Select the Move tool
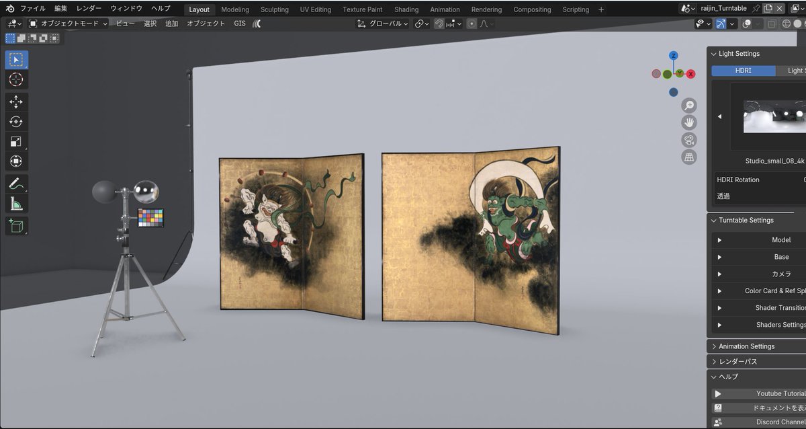The image size is (806, 429). pos(16,102)
